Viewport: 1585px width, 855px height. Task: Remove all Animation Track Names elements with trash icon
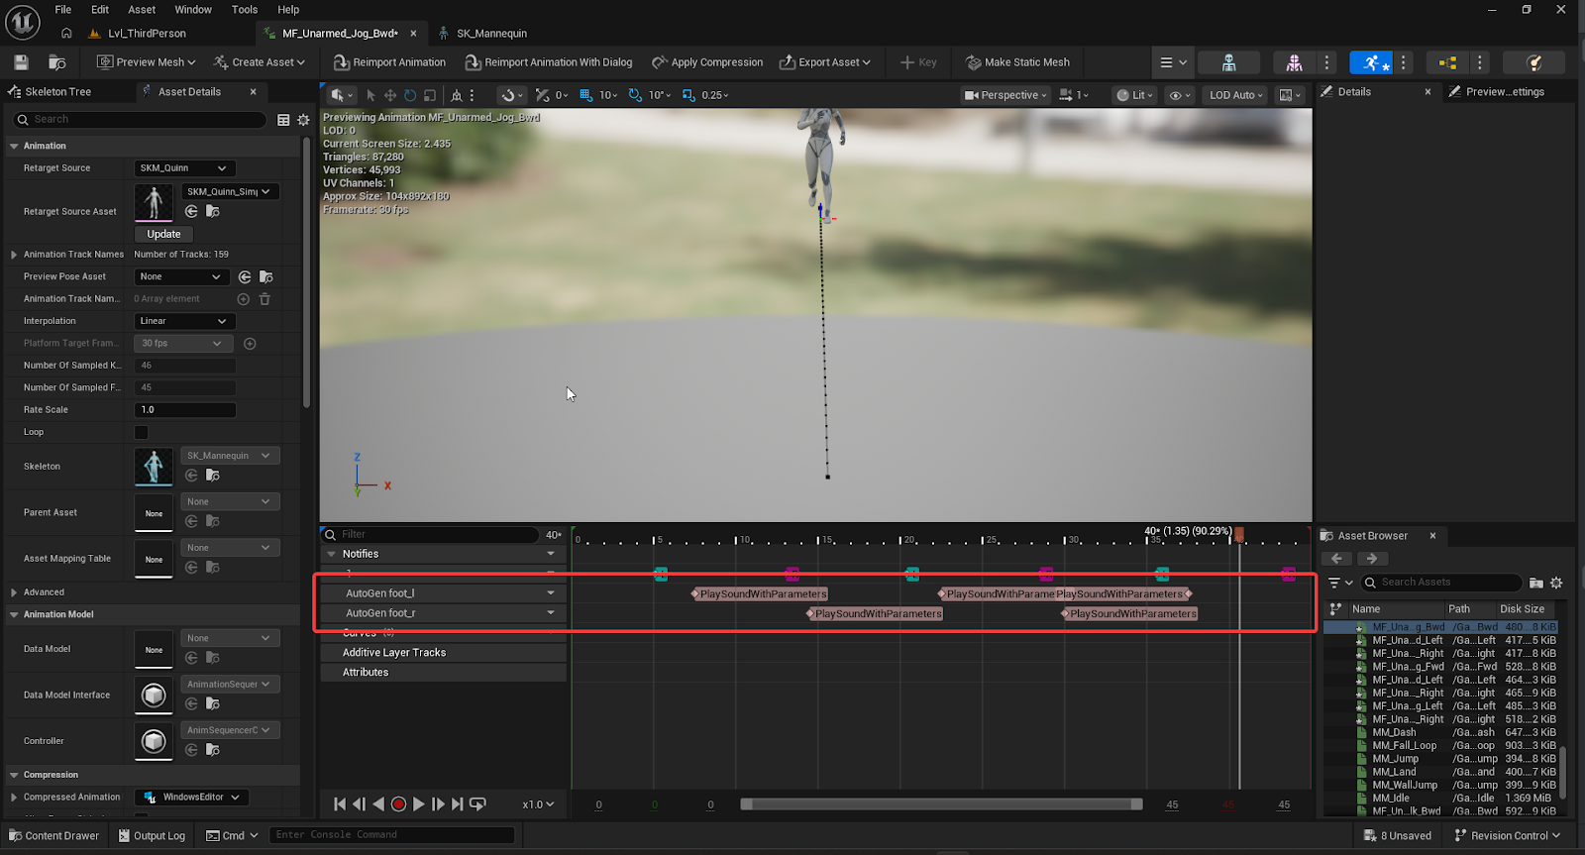(264, 299)
